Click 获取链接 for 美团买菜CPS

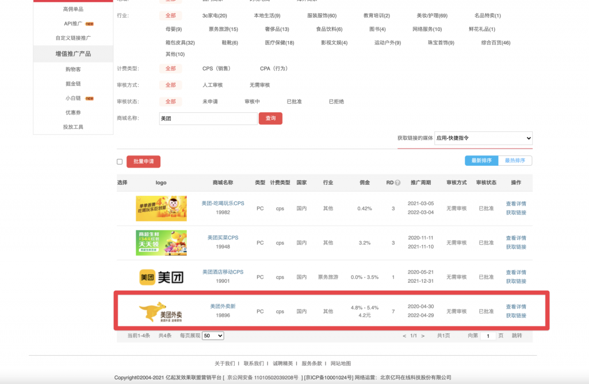point(516,247)
